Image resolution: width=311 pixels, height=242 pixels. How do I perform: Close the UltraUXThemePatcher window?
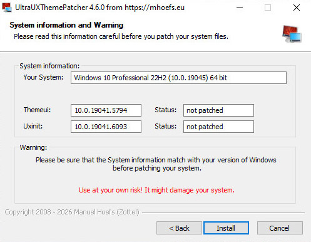point(297,8)
